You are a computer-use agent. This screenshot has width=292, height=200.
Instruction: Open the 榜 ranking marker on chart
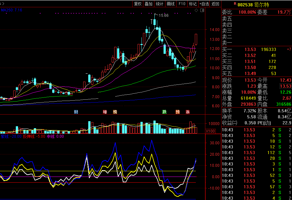(115, 112)
